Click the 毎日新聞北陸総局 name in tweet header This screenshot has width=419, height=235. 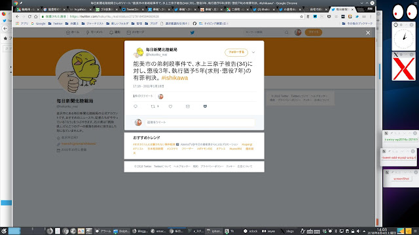(x=162, y=50)
